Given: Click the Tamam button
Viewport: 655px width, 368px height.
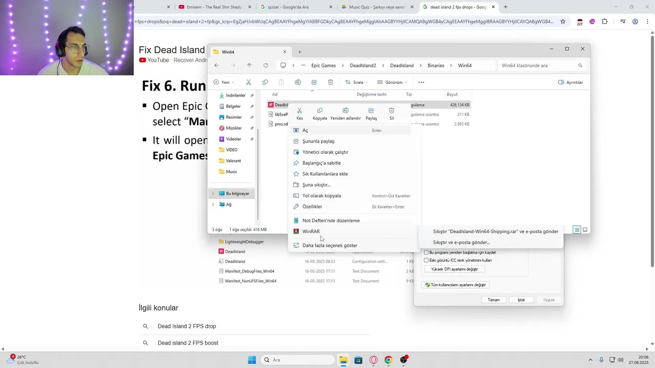Looking at the screenshot, I should (493, 300).
